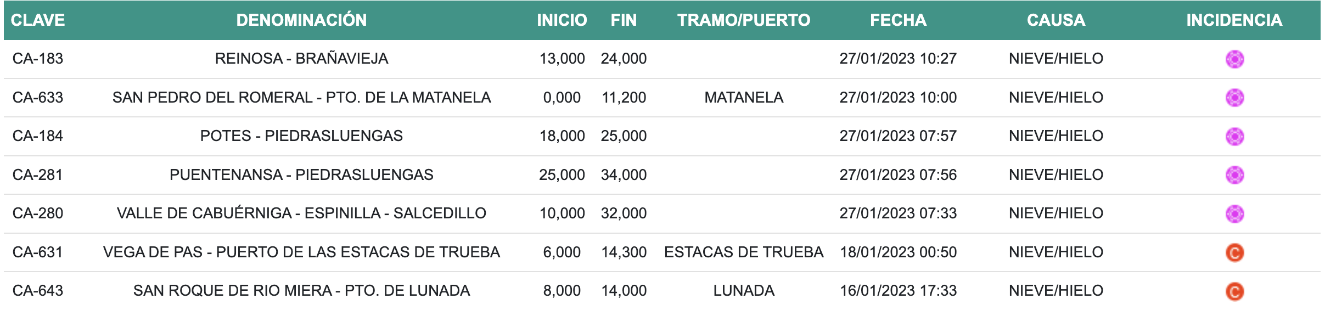Click the incidence icon for Potes - Piedrasluengas

click(1234, 136)
